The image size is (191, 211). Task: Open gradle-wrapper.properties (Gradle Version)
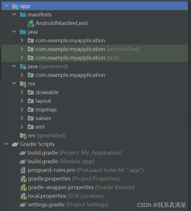81,187
